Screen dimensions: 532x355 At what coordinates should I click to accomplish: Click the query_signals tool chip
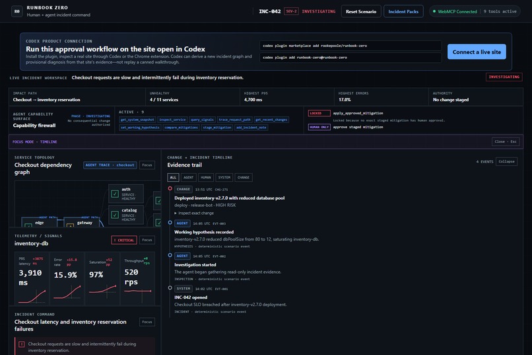point(202,120)
